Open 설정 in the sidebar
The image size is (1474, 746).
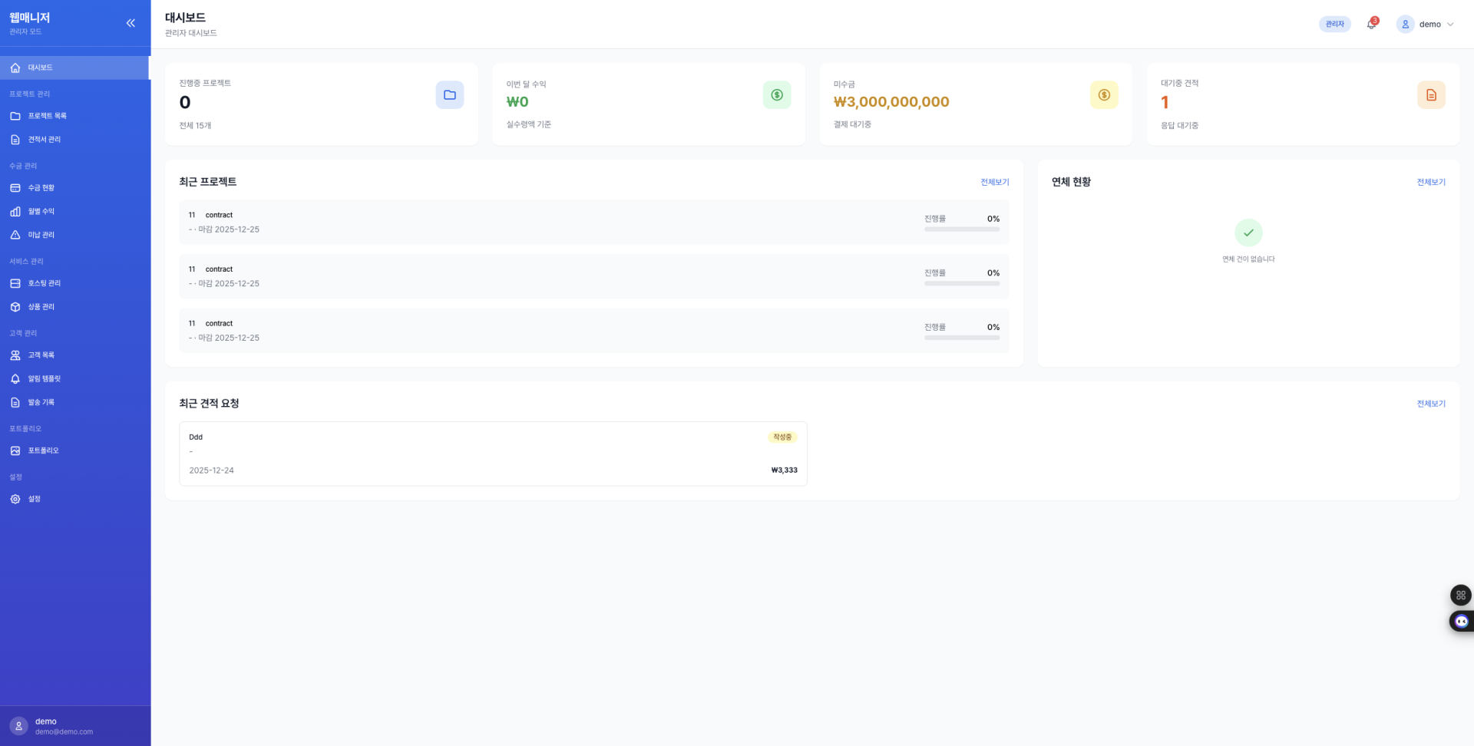[x=34, y=499]
